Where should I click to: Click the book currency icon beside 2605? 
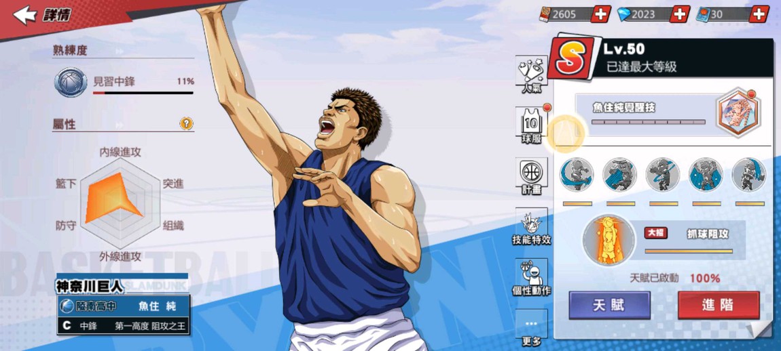pos(547,14)
